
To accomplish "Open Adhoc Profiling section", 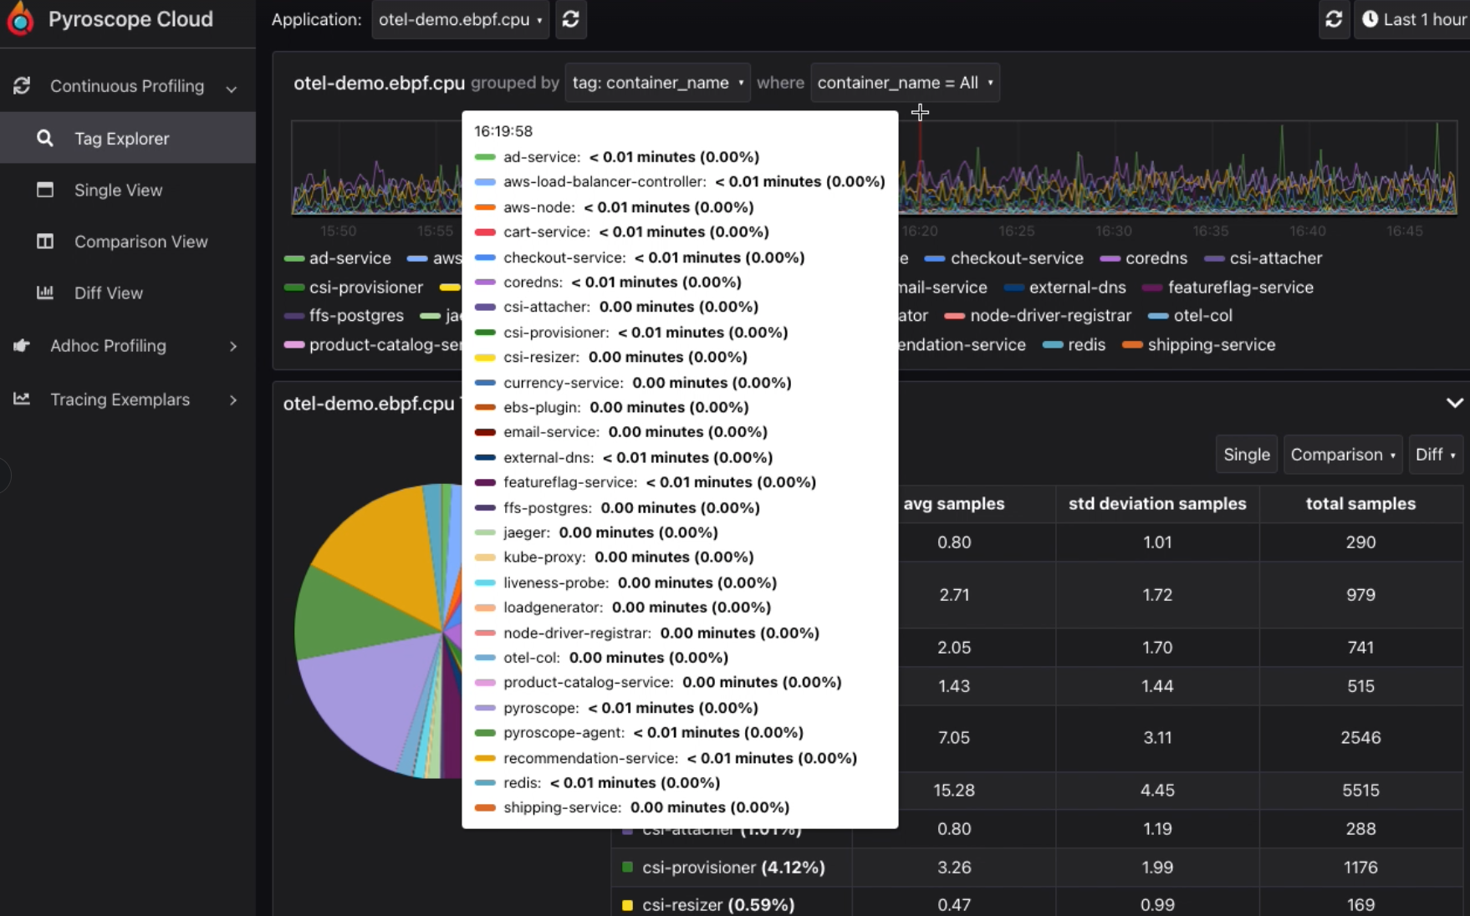I will (108, 345).
